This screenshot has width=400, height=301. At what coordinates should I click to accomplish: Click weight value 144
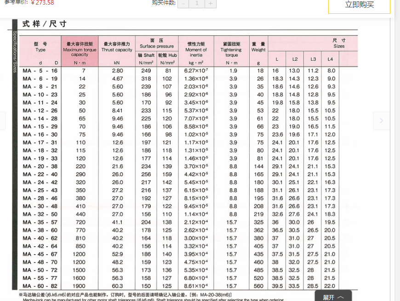(x=259, y=167)
